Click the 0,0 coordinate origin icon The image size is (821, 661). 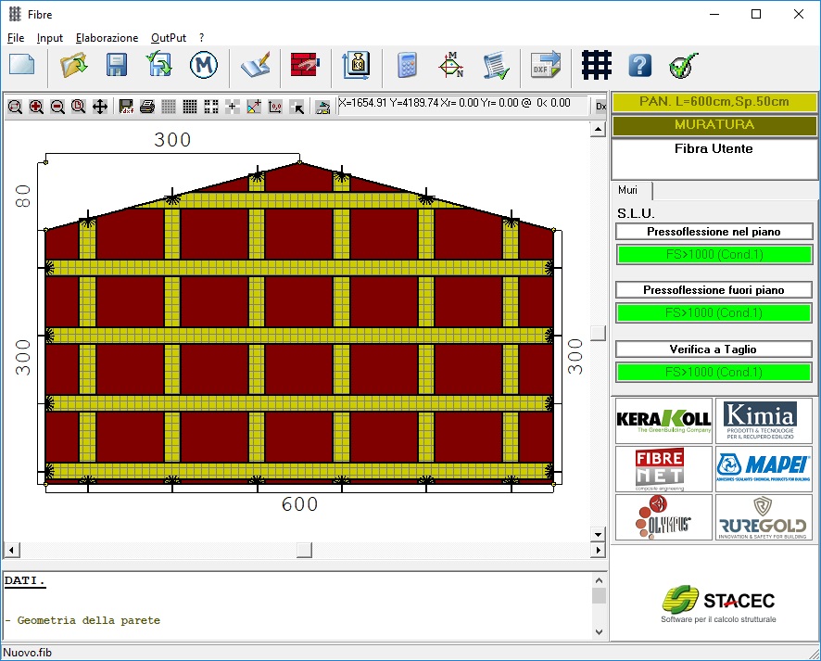click(275, 107)
